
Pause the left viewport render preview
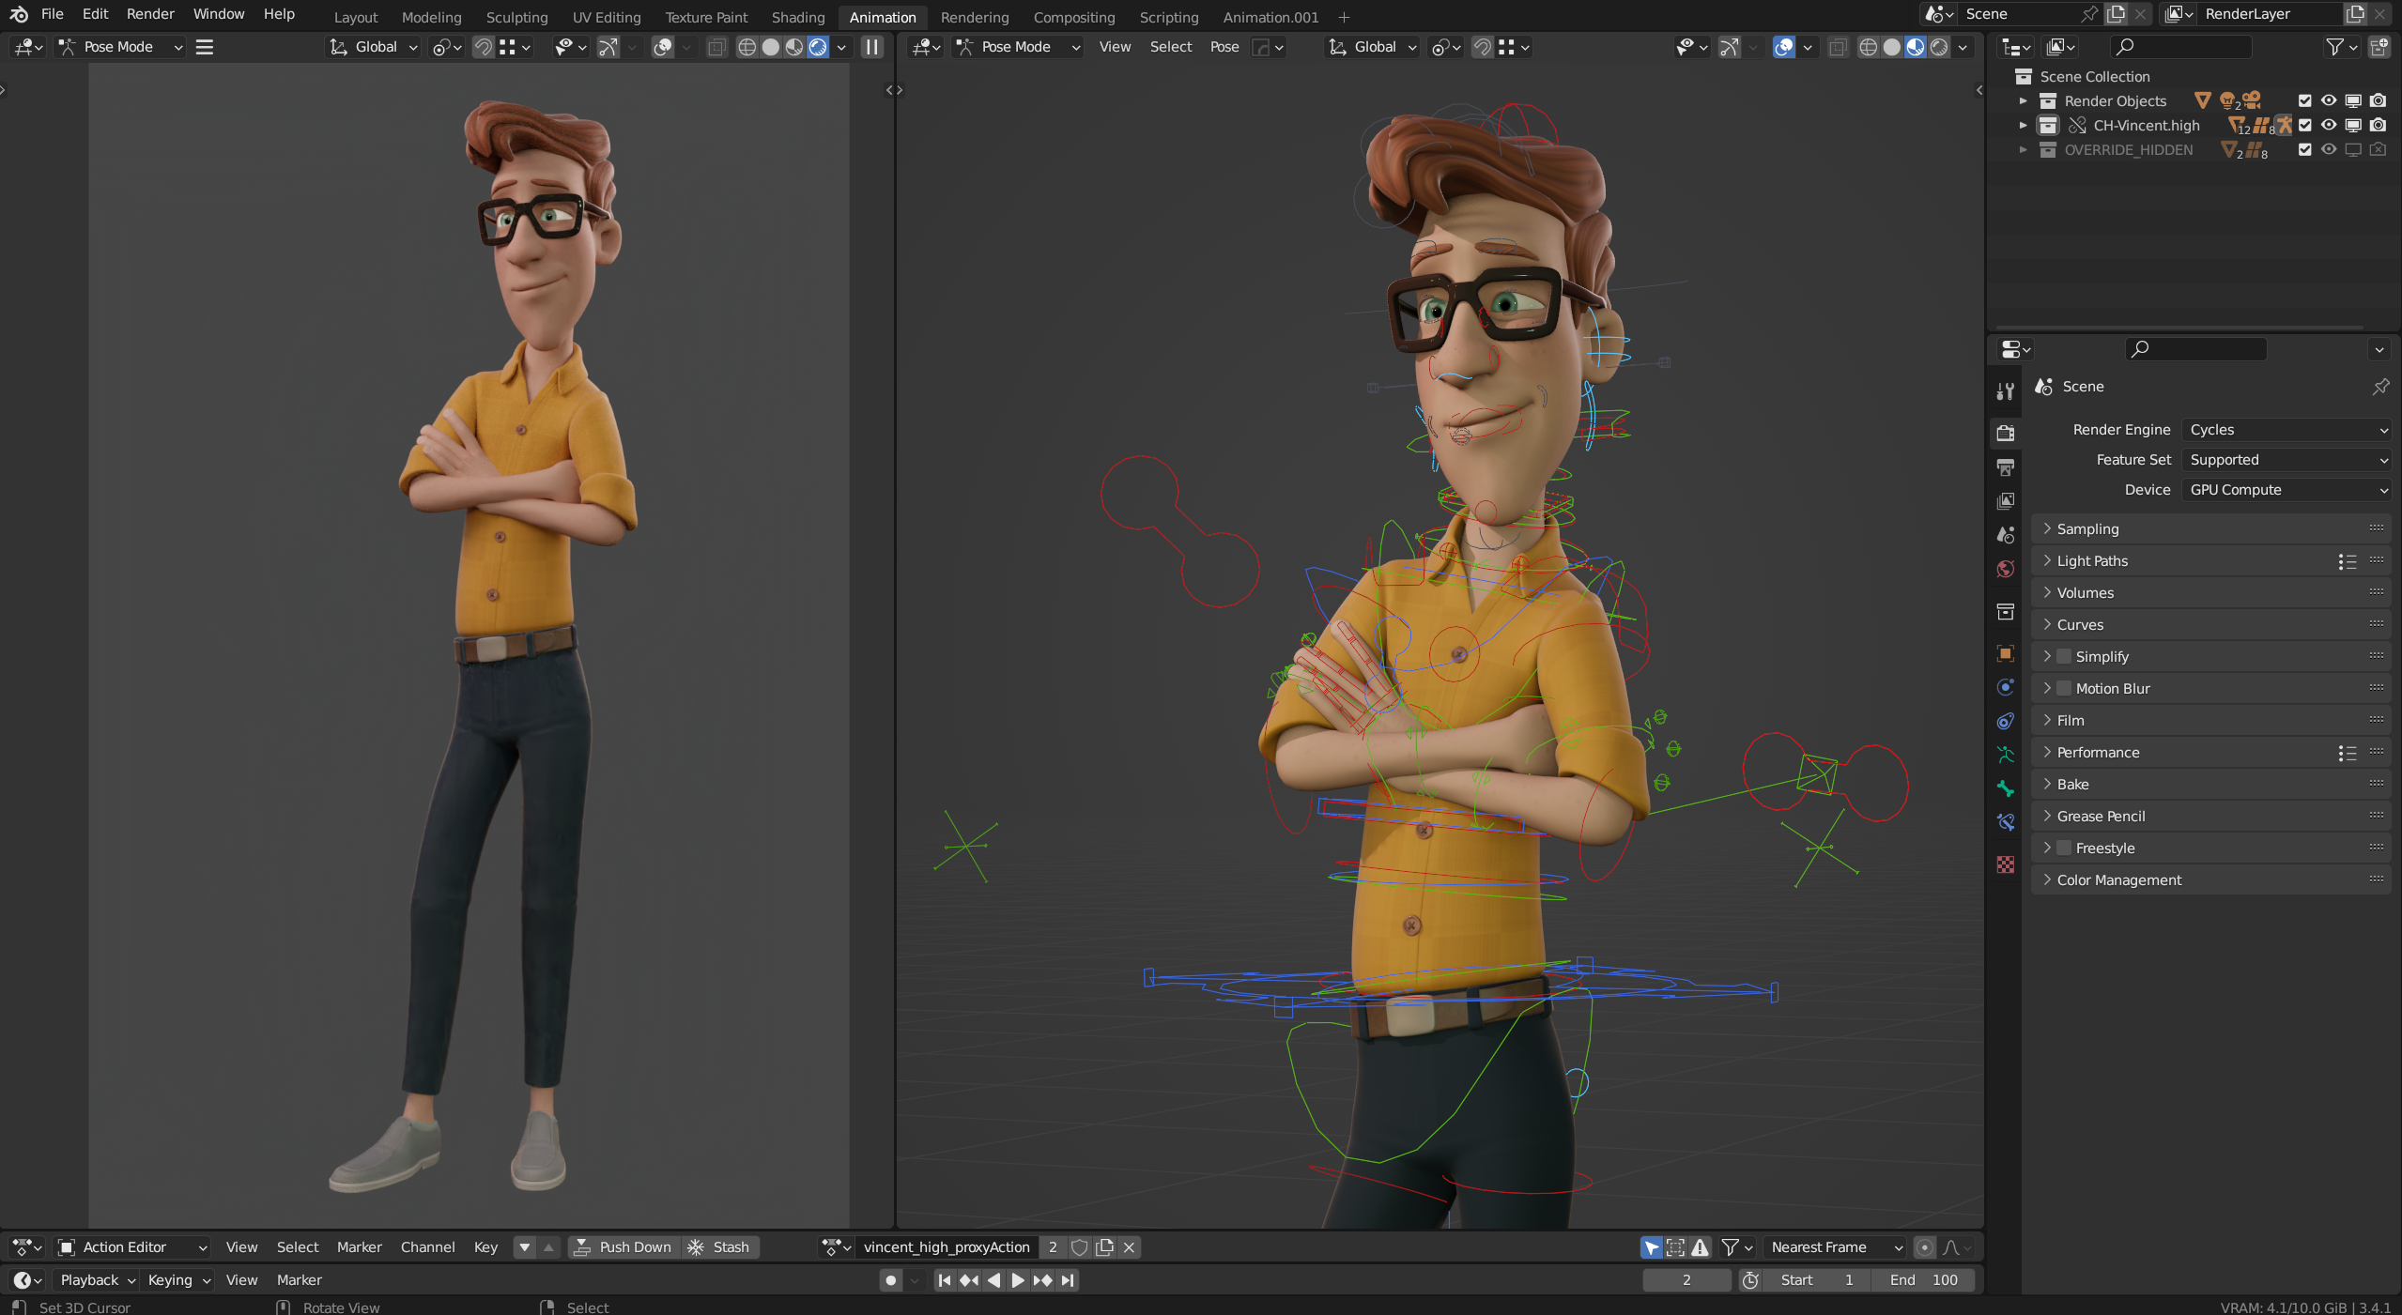pos(872,47)
